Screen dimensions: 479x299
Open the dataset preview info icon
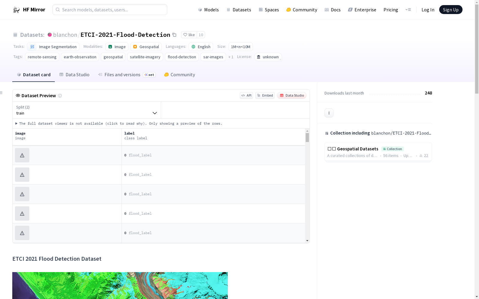pos(60,96)
